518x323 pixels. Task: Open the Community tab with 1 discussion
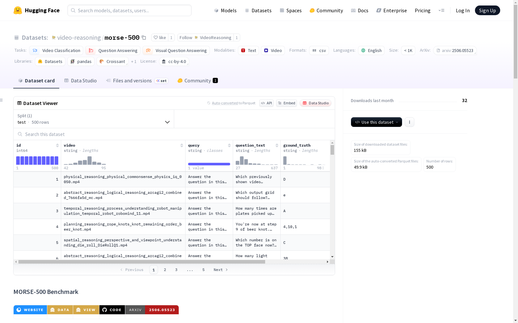197,81
